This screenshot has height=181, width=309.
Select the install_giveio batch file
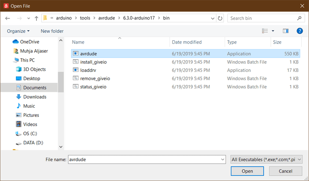click(186, 62)
